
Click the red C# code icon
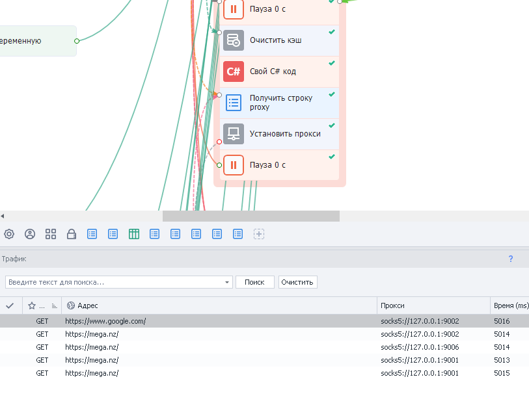point(234,71)
